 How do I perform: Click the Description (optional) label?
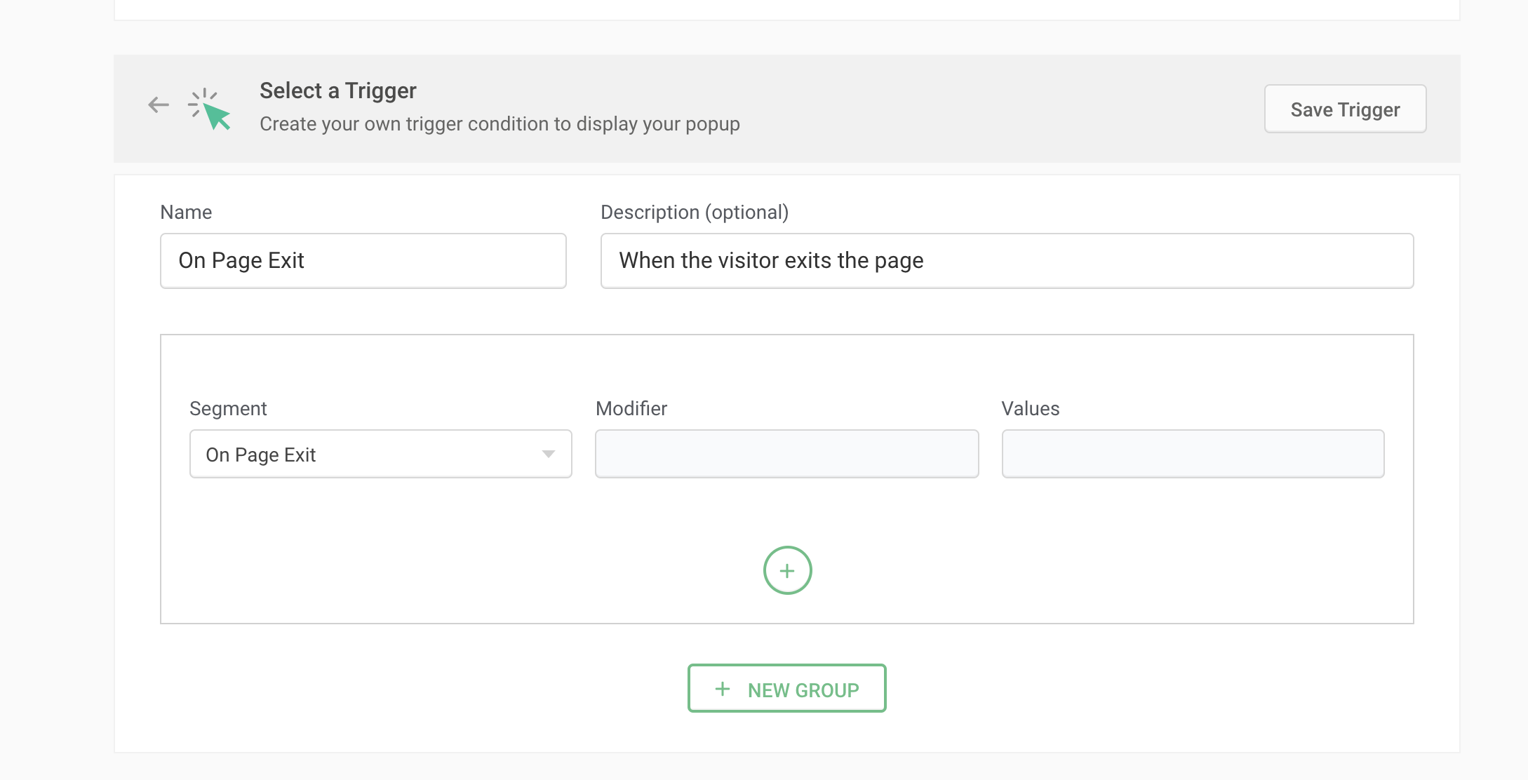click(x=694, y=212)
